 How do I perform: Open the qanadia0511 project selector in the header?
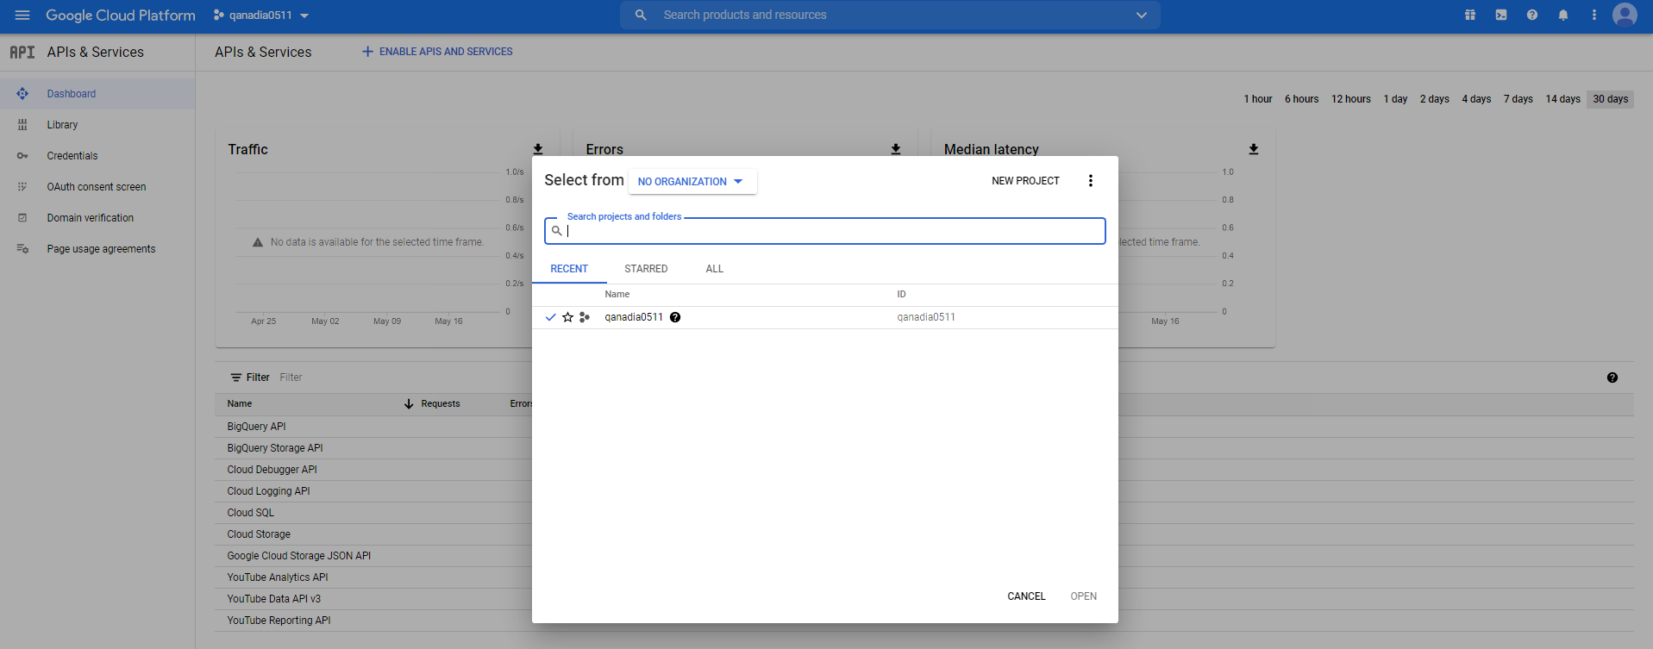[x=261, y=16]
